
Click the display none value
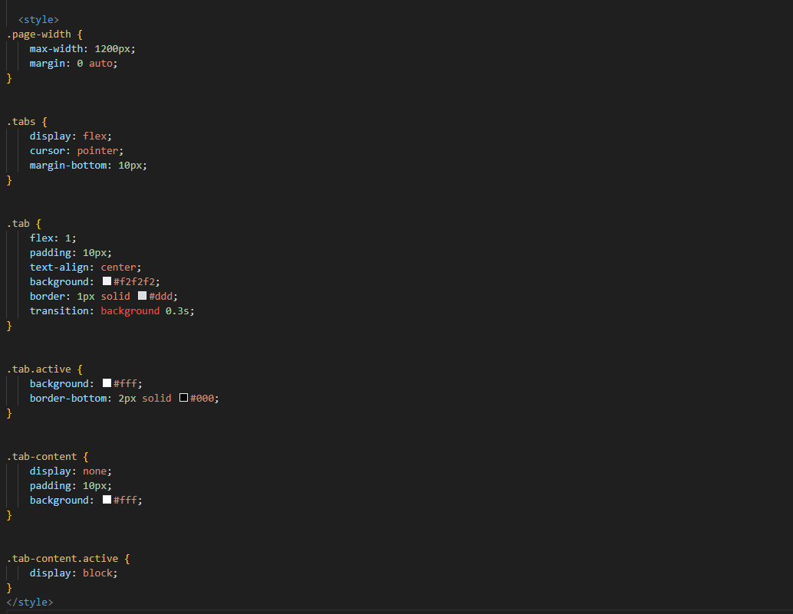pyautogui.click(x=97, y=471)
